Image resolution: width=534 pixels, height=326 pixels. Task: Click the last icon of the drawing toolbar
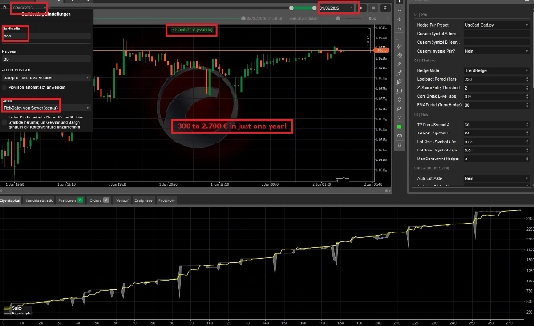click(x=400, y=144)
